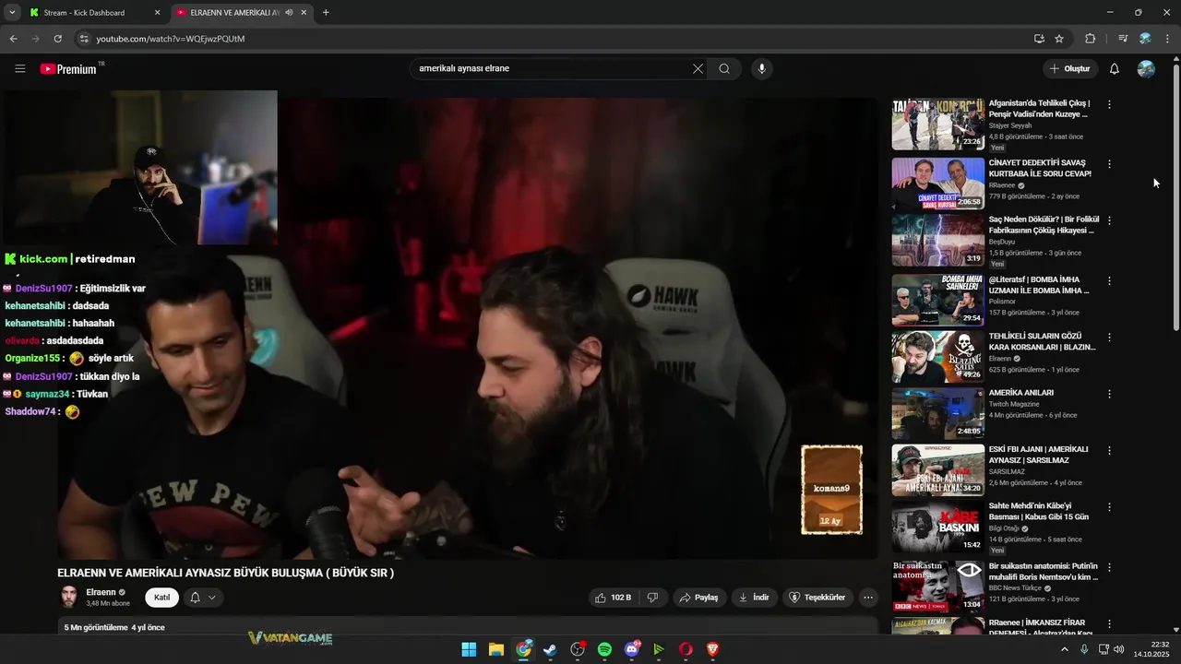Open AMERİKA ANILARI video title
Screen dimensions: 1181x664
[1020, 393]
